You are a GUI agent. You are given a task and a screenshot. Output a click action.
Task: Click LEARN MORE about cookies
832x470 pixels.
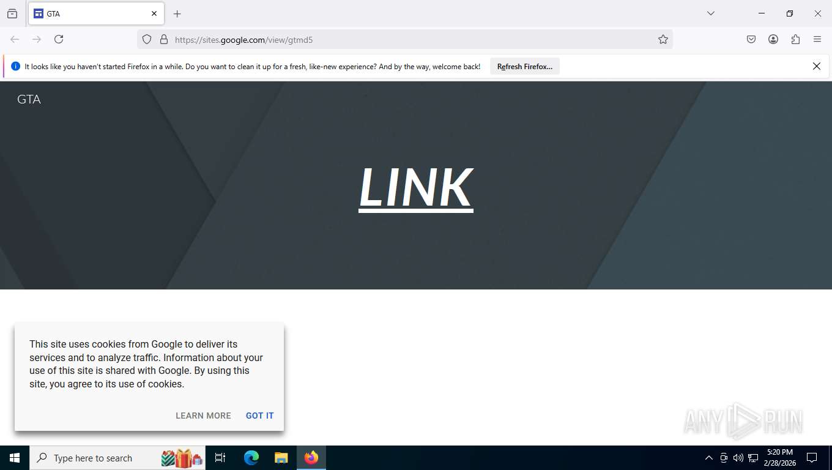(203, 416)
